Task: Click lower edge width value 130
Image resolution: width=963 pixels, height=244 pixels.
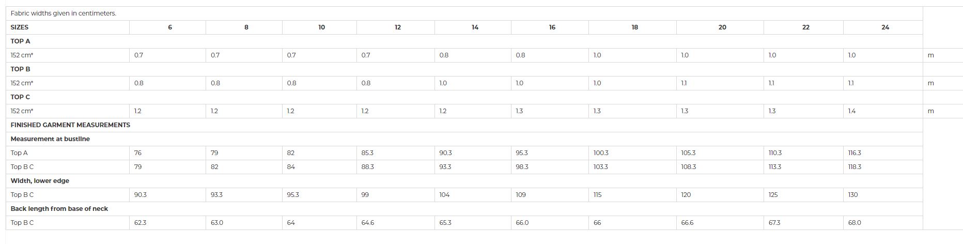Action: [x=853, y=195]
